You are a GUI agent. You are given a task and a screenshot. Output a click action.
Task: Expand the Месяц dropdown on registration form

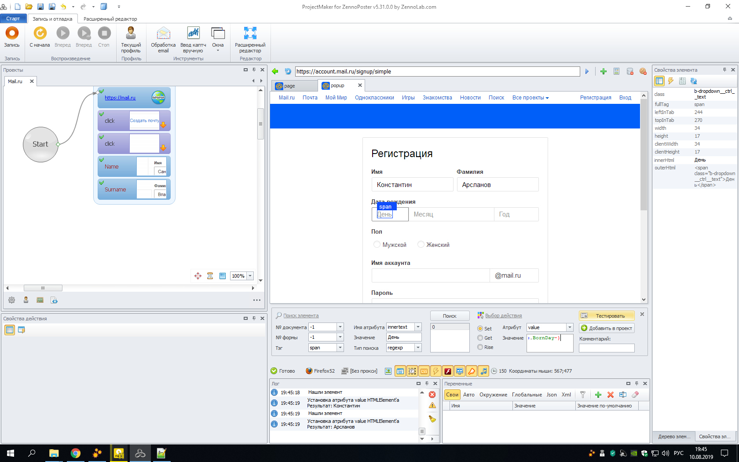click(x=451, y=214)
